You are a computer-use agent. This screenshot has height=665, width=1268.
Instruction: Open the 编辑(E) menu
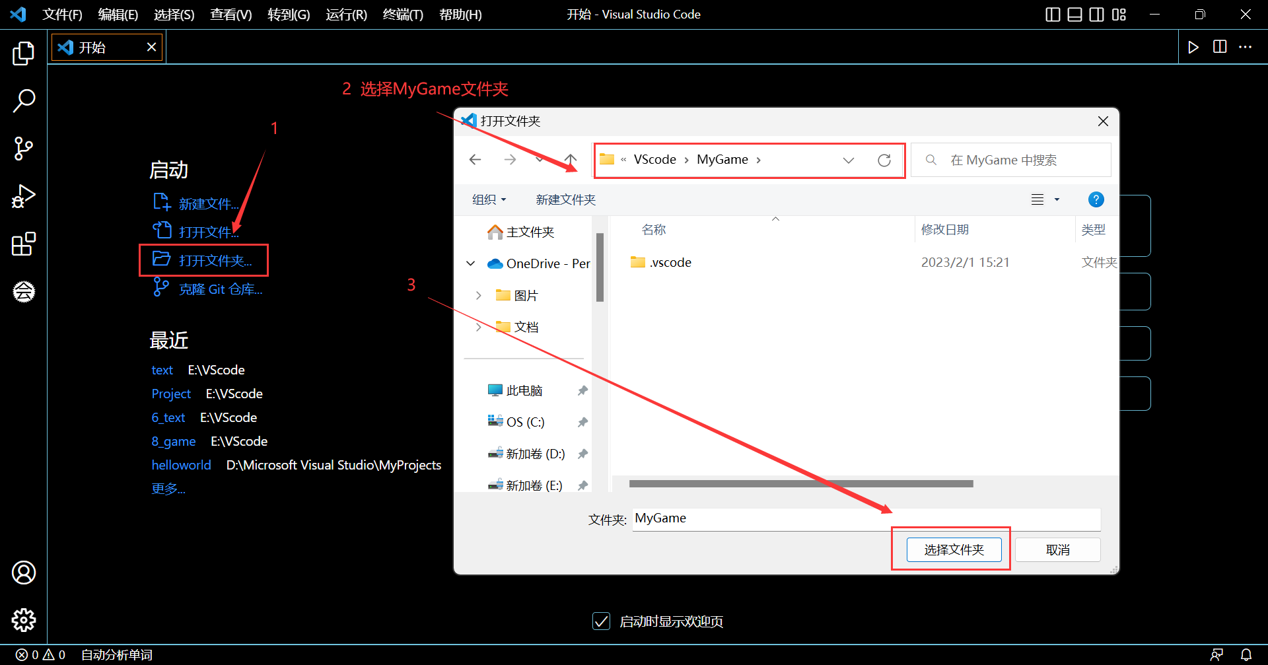coord(118,15)
